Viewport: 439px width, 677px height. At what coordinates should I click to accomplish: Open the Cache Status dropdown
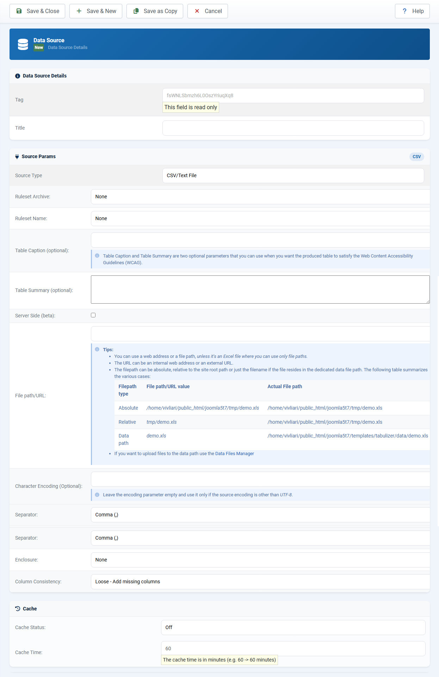tap(293, 627)
